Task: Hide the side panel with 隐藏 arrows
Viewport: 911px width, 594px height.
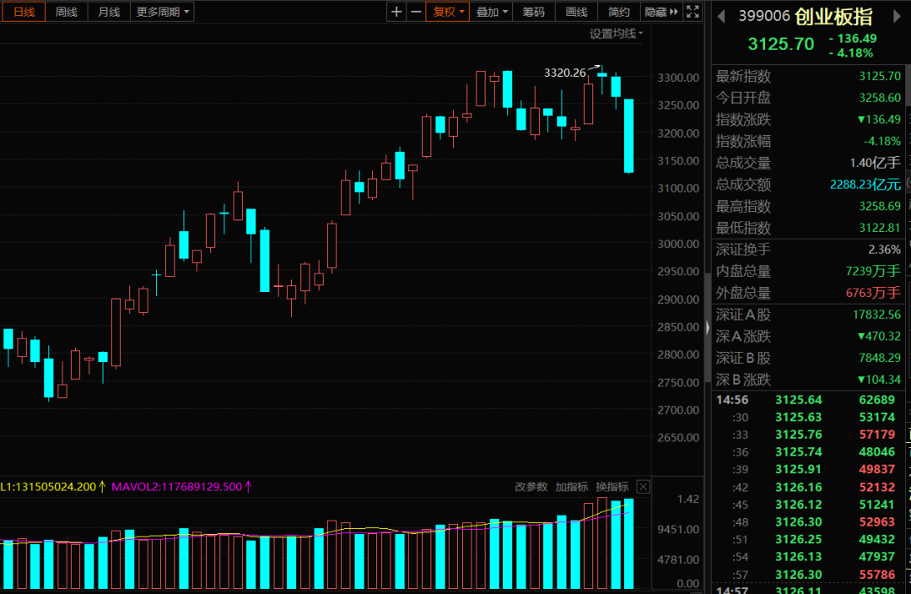Action: pos(661,12)
